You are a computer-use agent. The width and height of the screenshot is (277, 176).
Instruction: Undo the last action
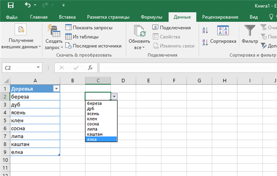28,5
